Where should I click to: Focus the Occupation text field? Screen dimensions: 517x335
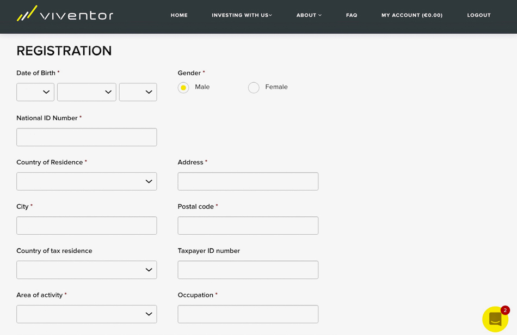[x=248, y=314]
